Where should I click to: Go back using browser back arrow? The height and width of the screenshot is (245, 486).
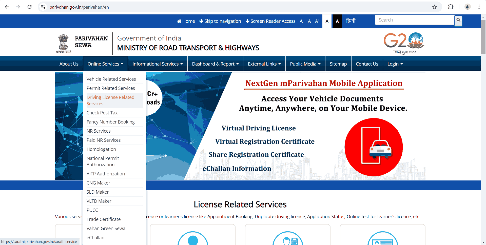[7, 7]
